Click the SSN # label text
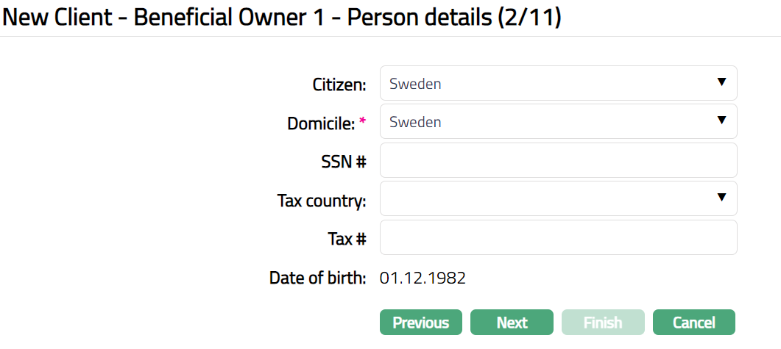Viewport: 781px width, 349px height. tap(344, 162)
